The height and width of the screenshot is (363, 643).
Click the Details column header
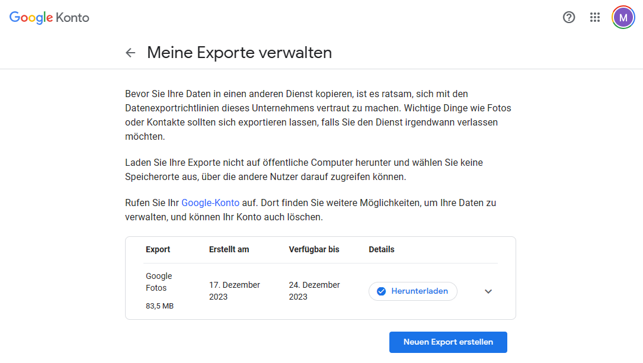pos(381,249)
